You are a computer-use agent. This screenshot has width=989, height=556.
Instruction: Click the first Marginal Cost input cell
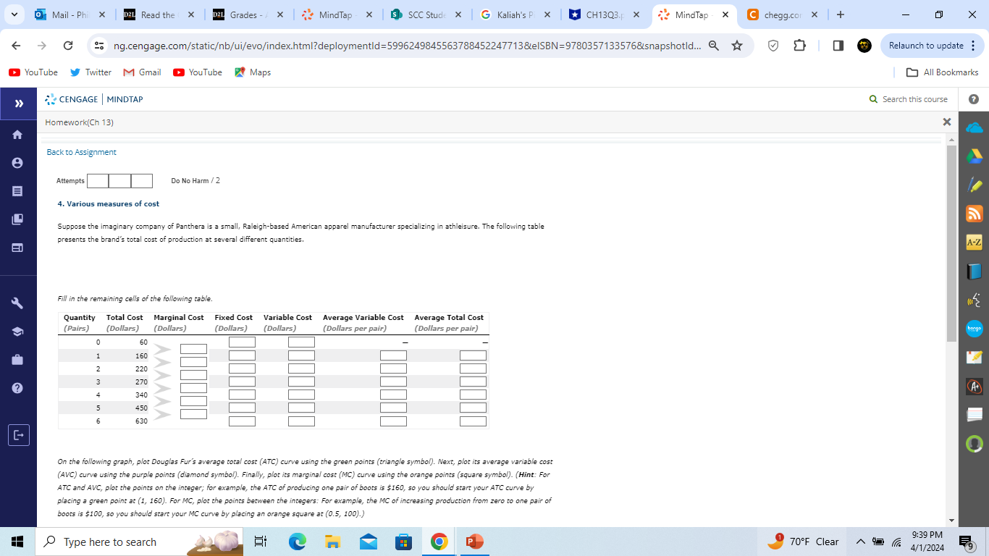click(193, 348)
